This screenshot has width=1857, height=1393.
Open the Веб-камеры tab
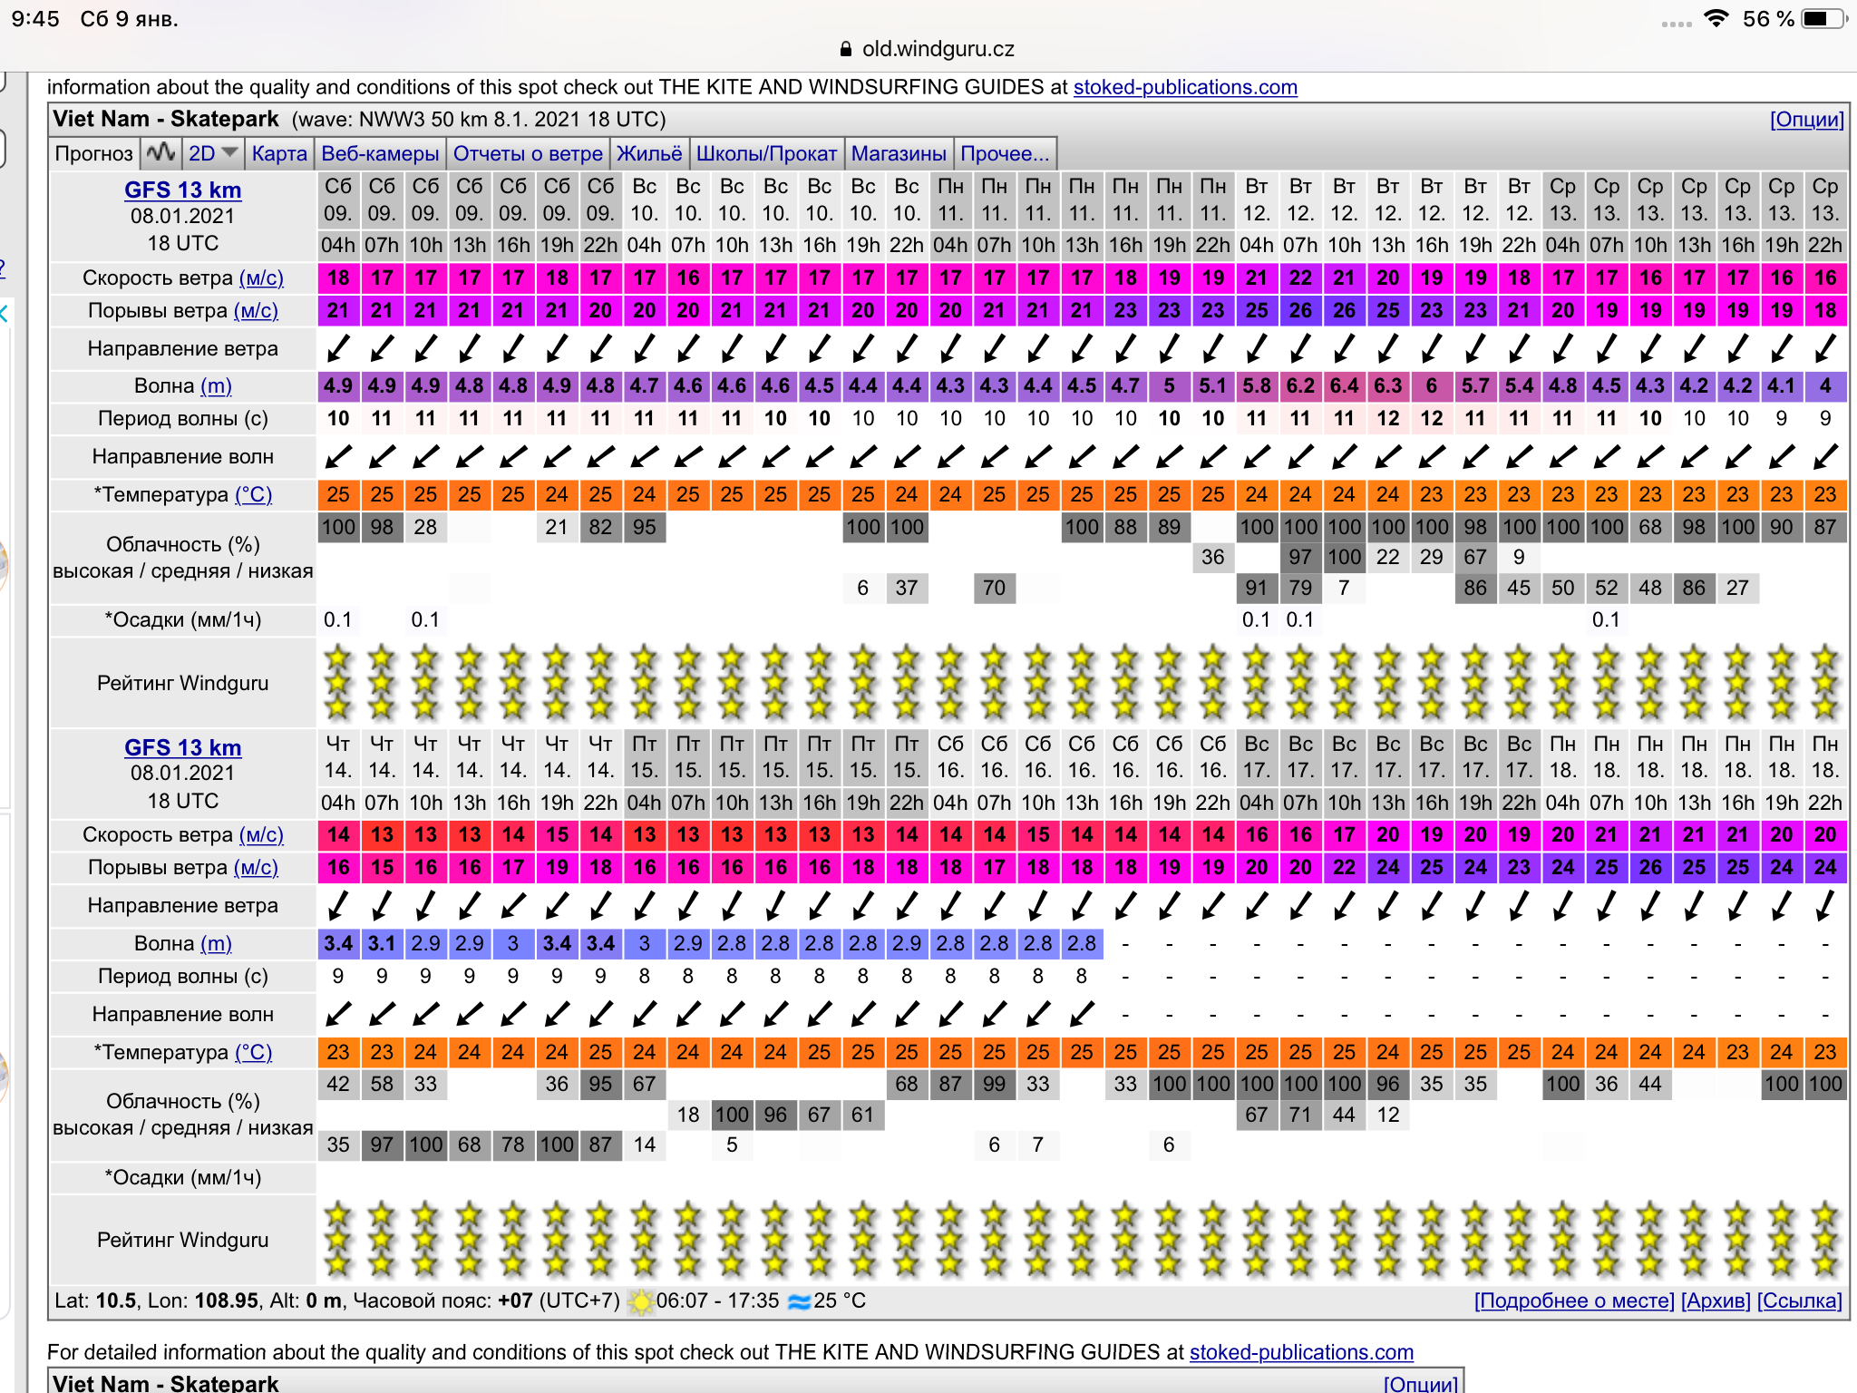pos(380,153)
